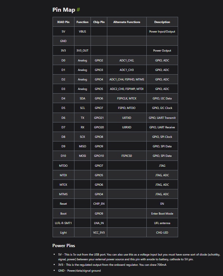Click the Description column header
Viewport: 223px width, 276px height.
(162, 22)
